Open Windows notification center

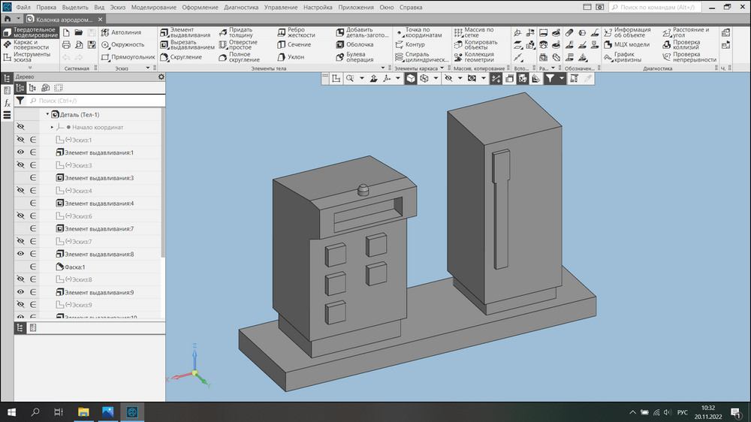click(736, 412)
